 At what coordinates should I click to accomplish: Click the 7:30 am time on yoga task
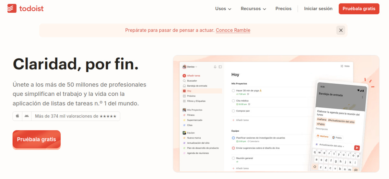click(240, 94)
